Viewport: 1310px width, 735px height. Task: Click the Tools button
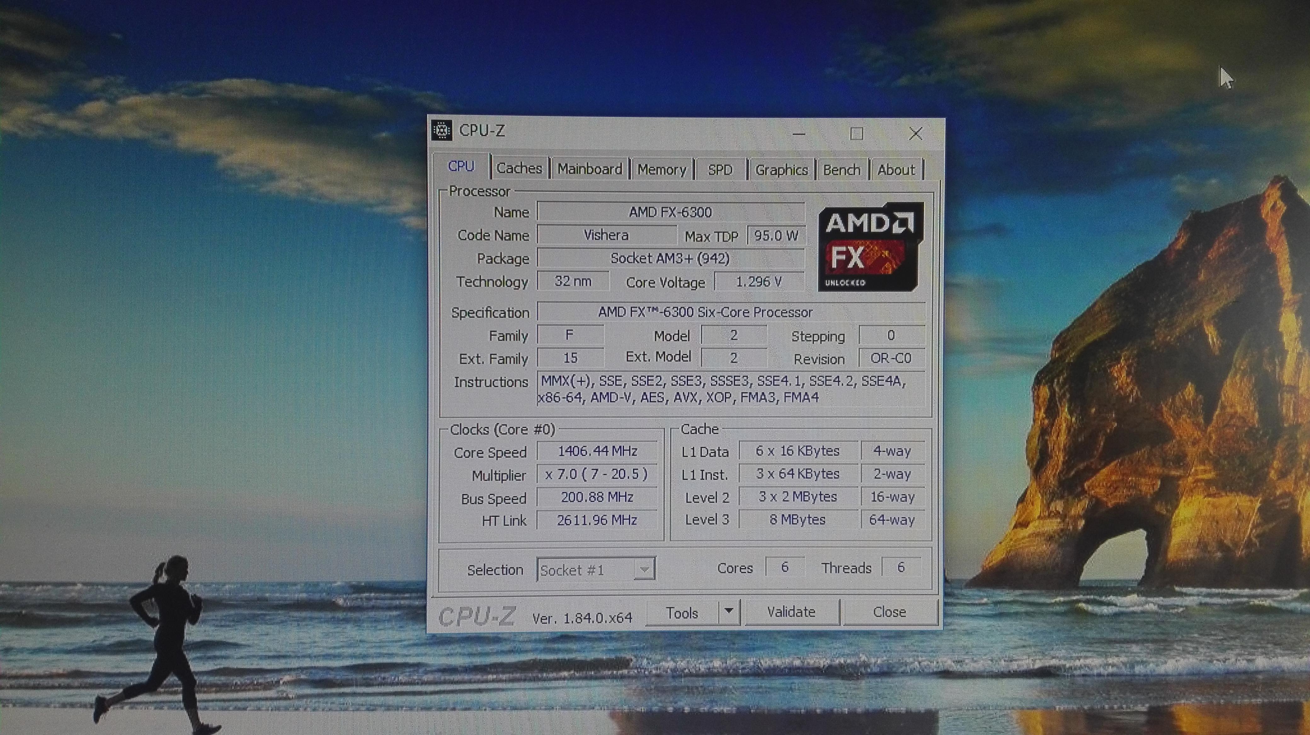click(682, 613)
